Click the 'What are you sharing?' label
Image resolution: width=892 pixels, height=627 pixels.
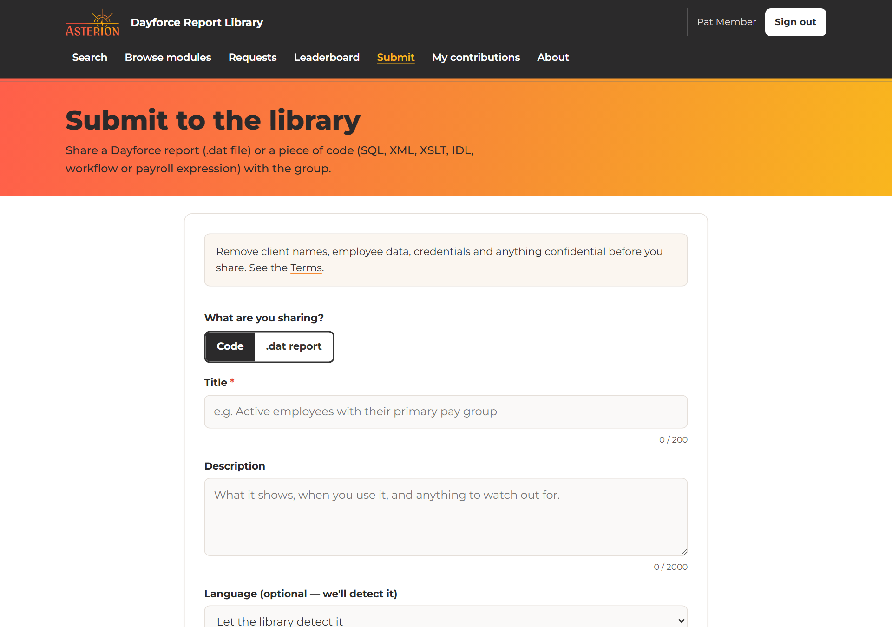(264, 318)
